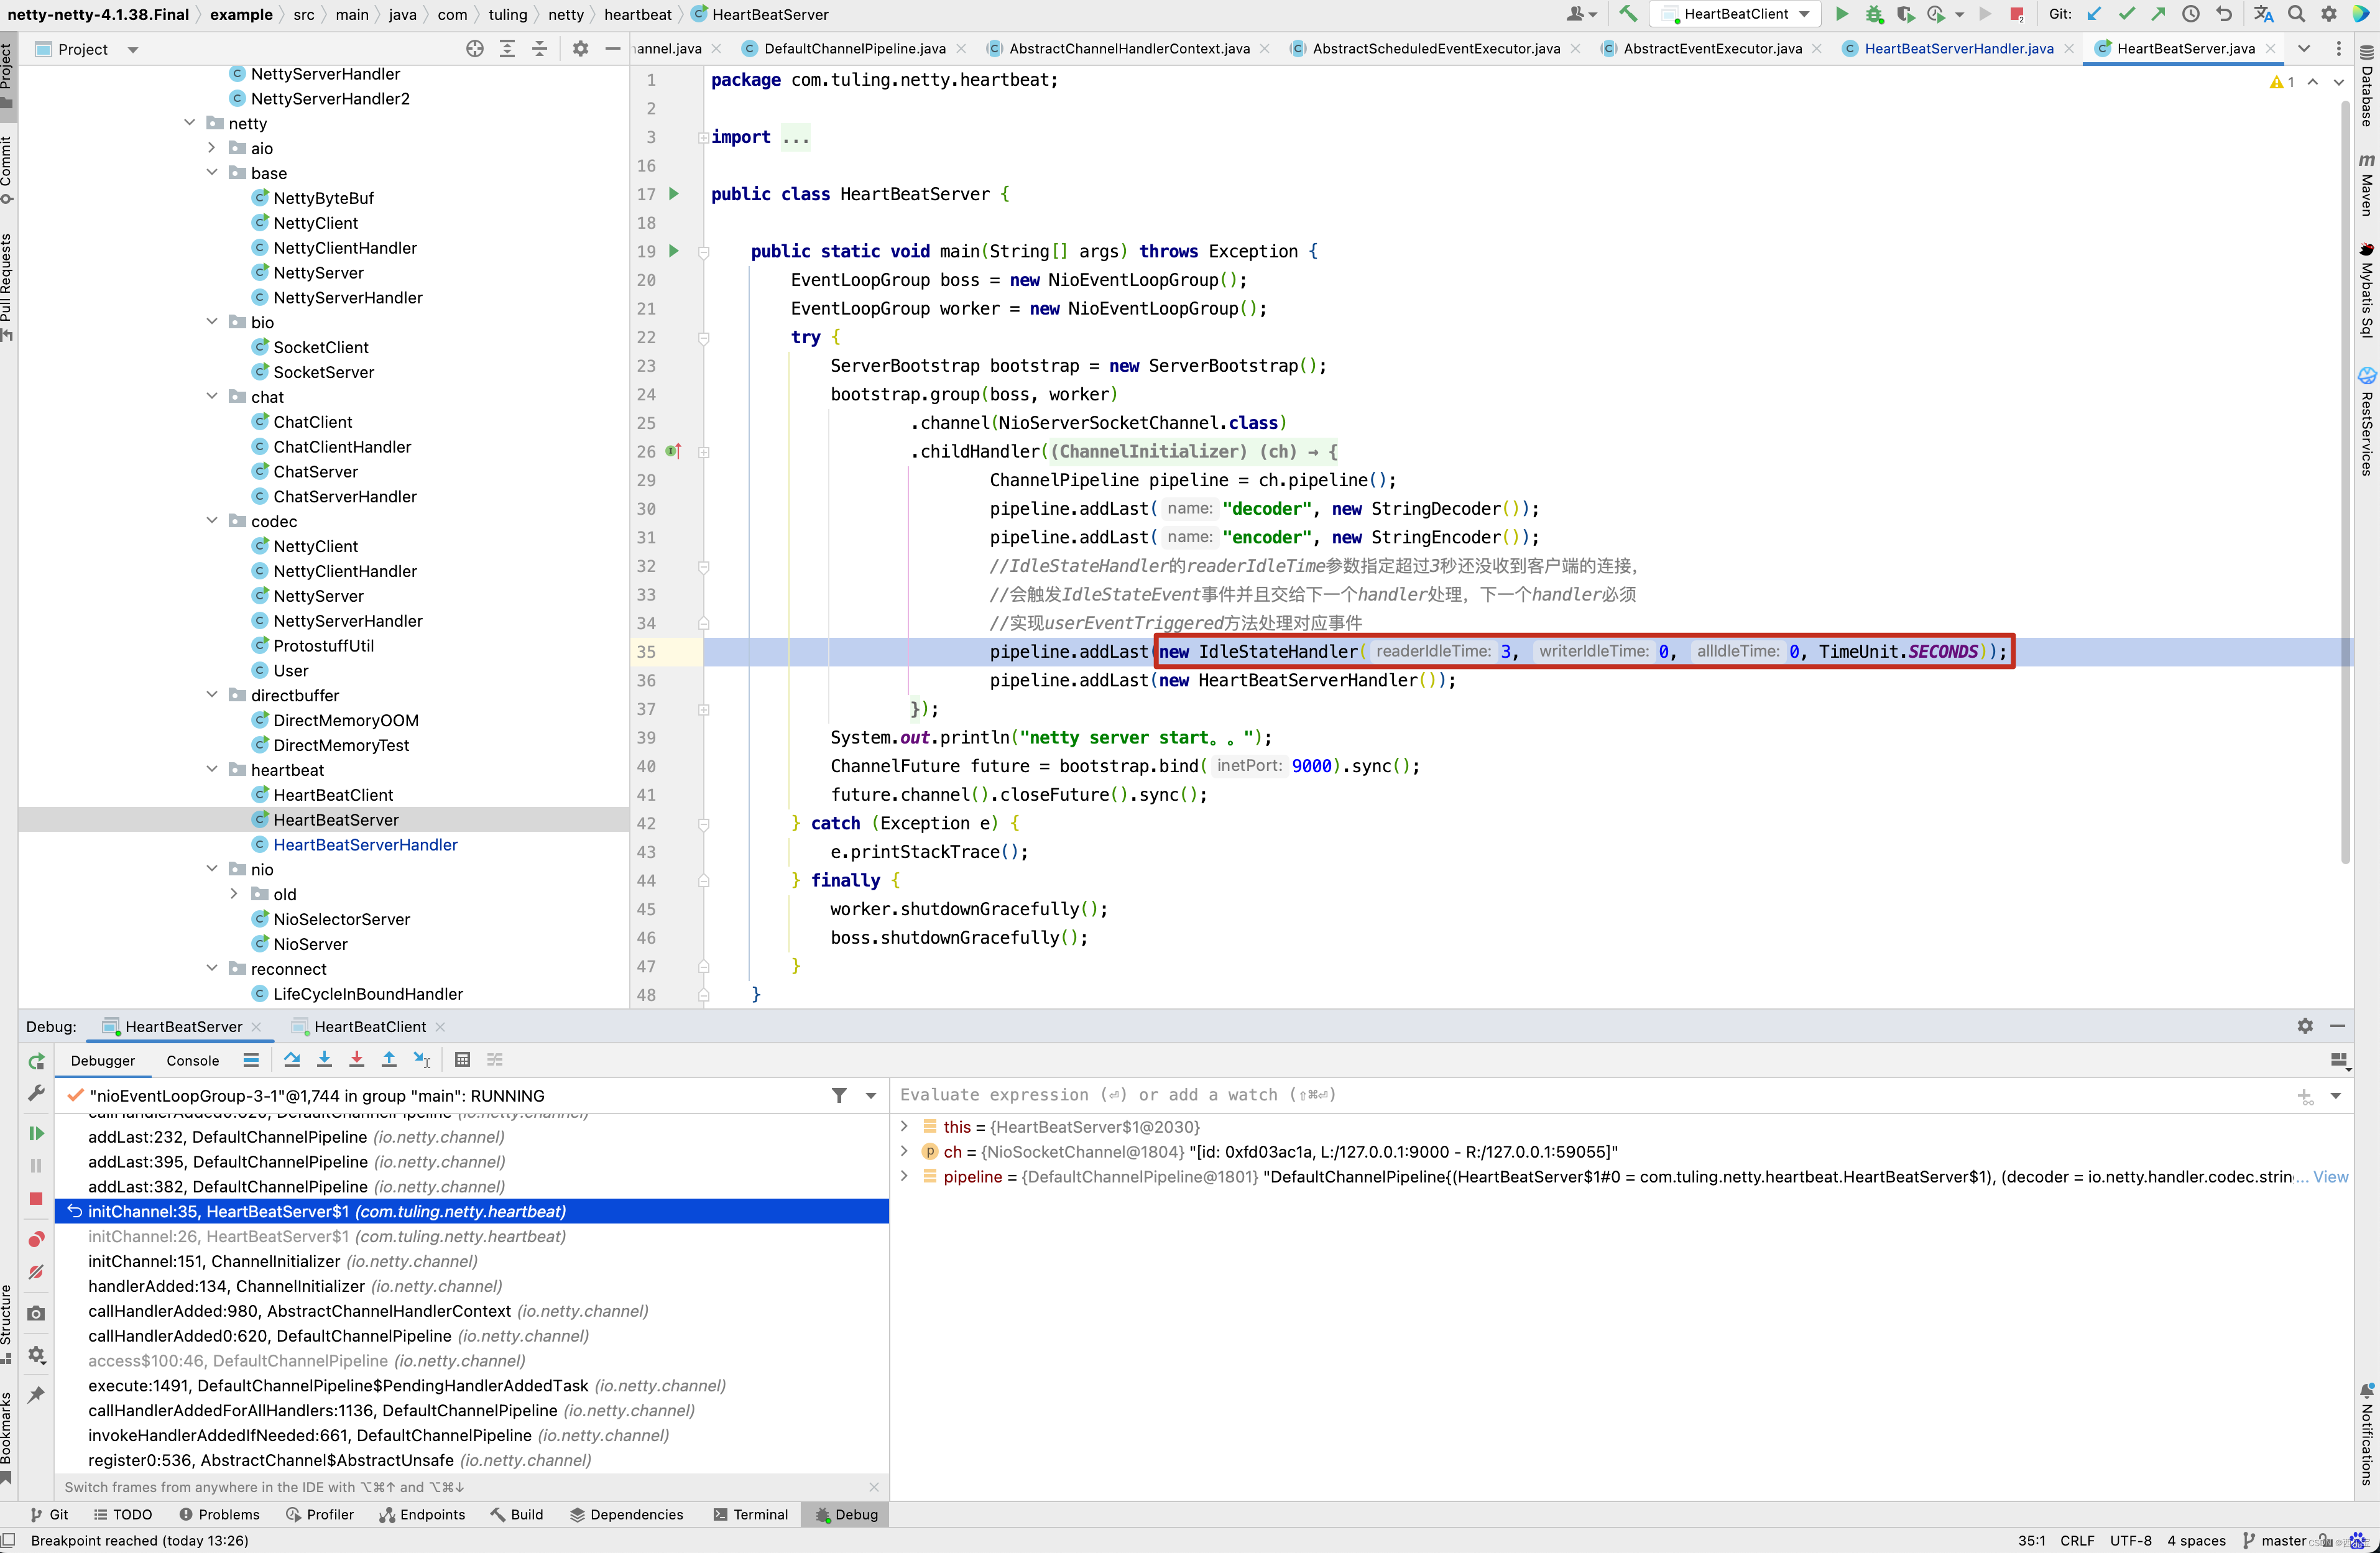Image resolution: width=2380 pixels, height=1553 pixels.
Task: Rollback changes with undo arrow icon
Action: (2223, 14)
